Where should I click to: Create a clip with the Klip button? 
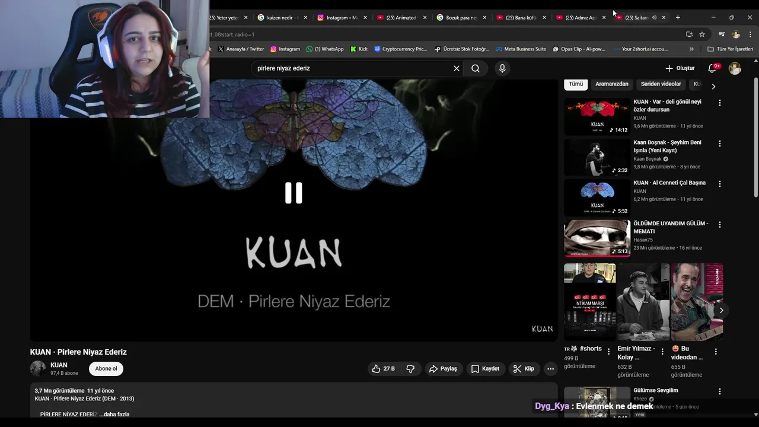(524, 369)
